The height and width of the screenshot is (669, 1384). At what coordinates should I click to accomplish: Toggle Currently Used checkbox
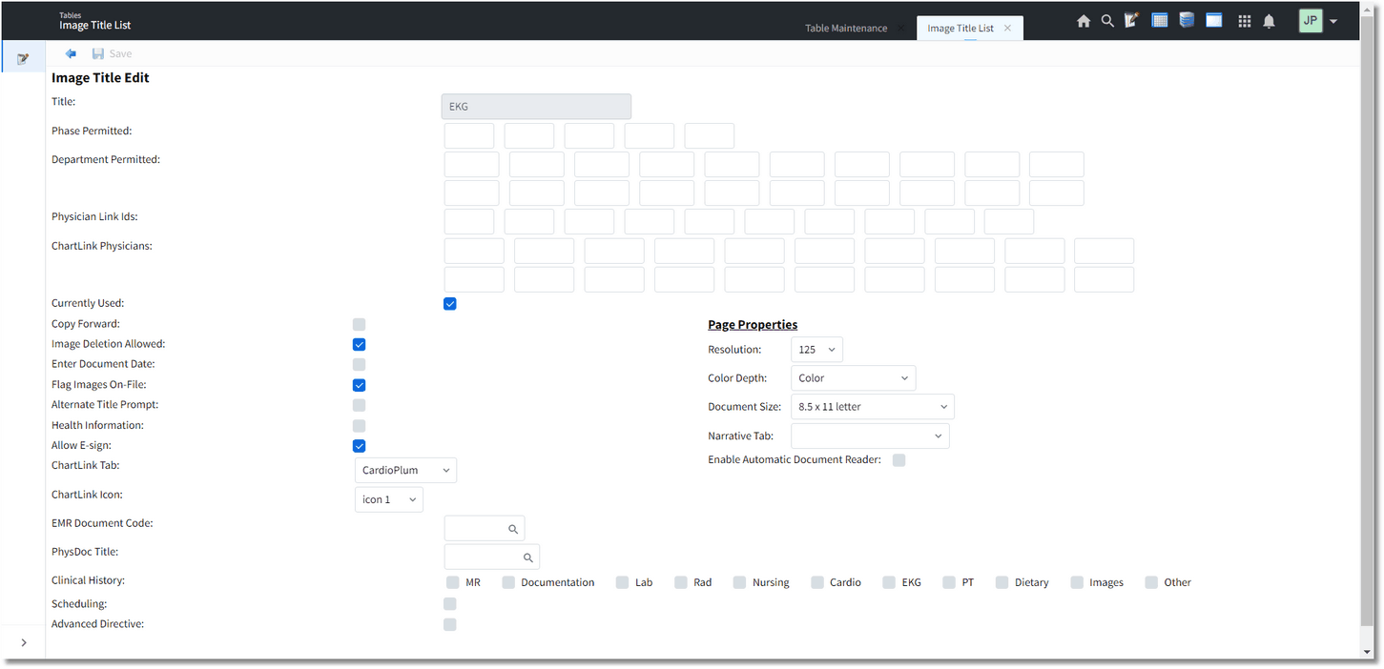point(450,304)
